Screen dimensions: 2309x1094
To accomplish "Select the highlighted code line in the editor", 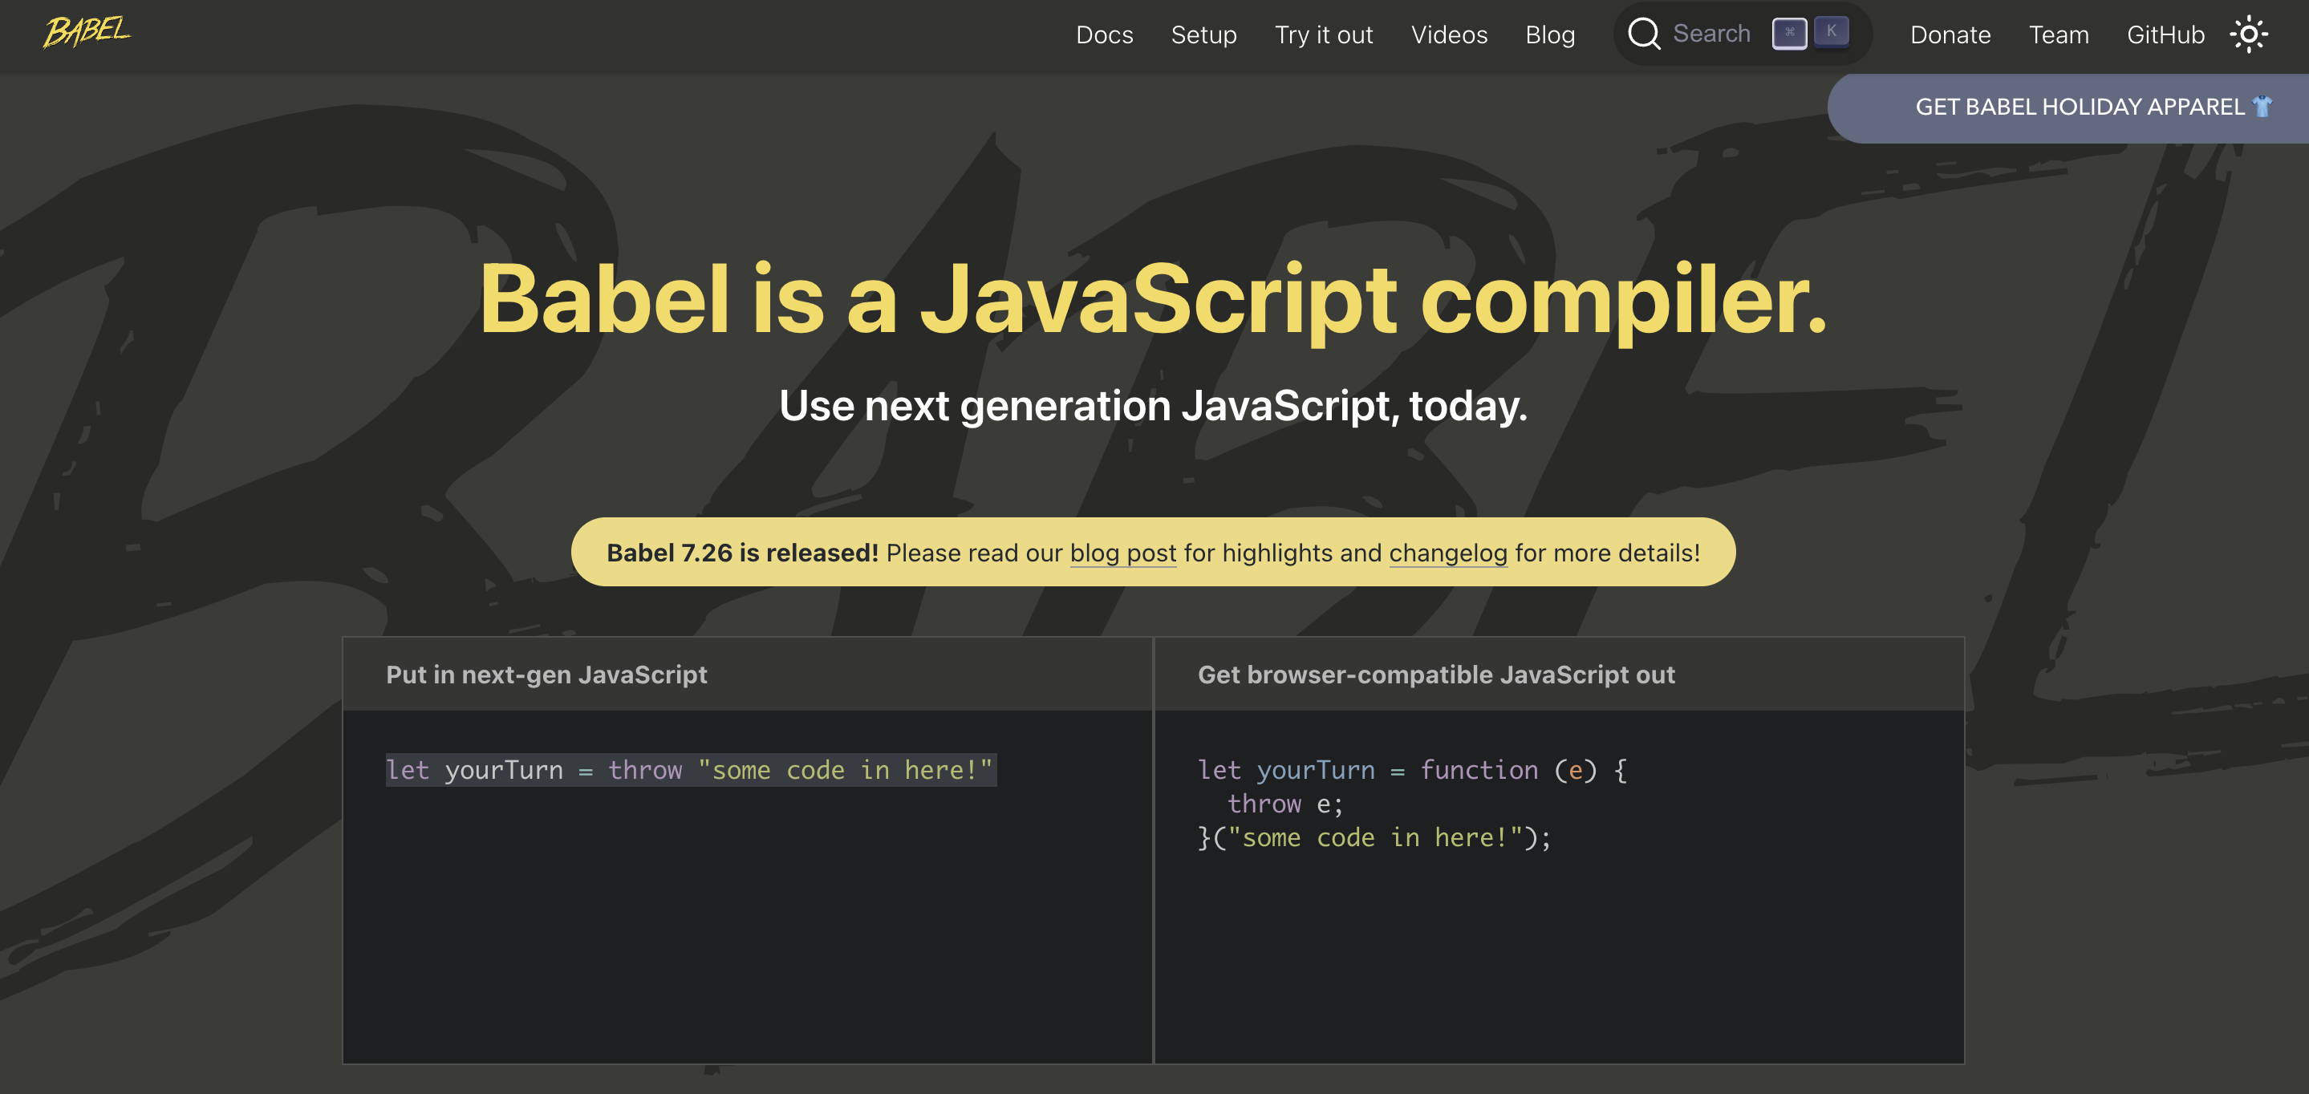I will 690,768.
